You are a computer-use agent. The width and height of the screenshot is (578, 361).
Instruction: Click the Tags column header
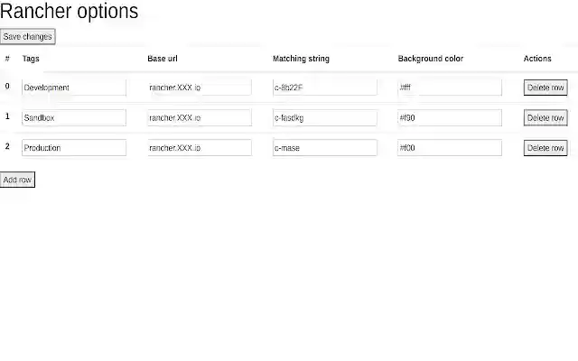point(31,59)
